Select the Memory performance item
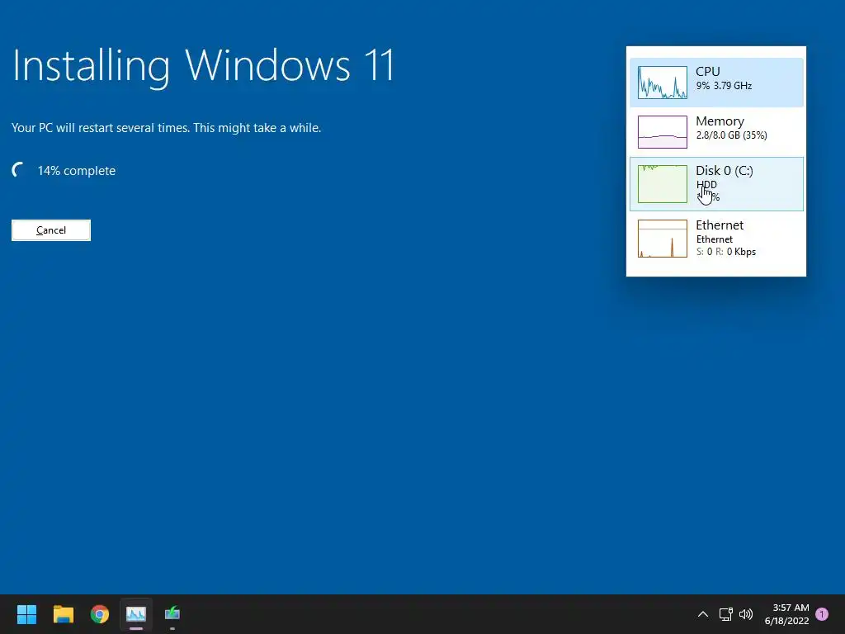845x634 pixels. 716,131
